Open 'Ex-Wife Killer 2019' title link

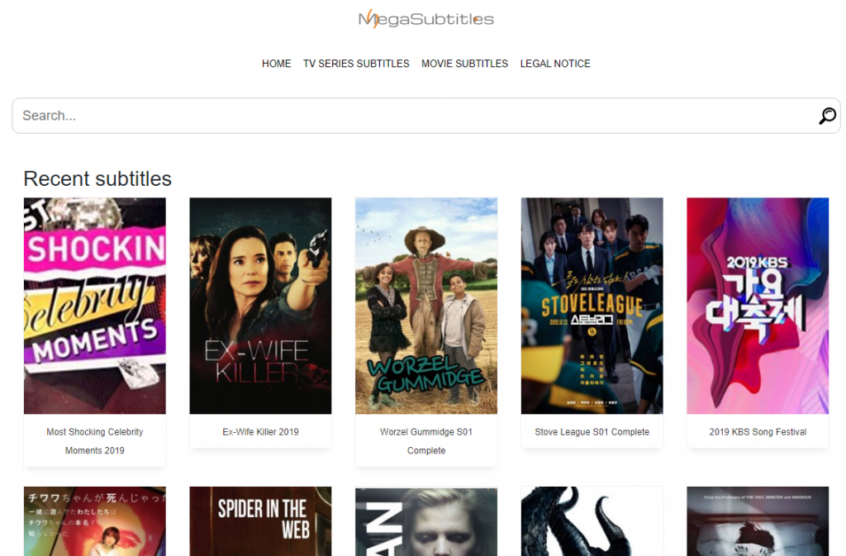click(260, 432)
